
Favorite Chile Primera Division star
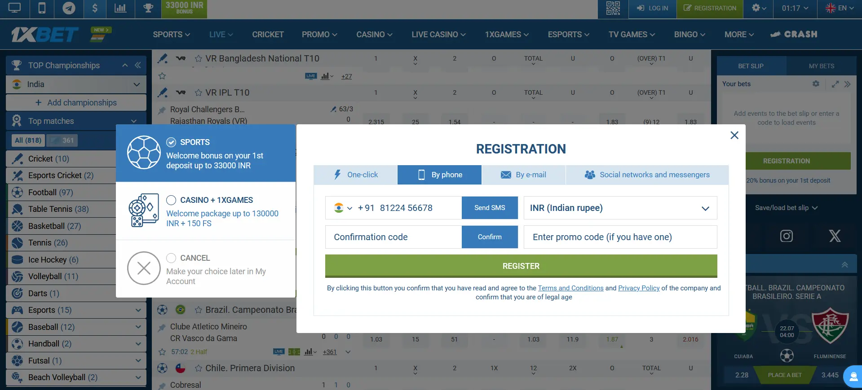(x=198, y=368)
